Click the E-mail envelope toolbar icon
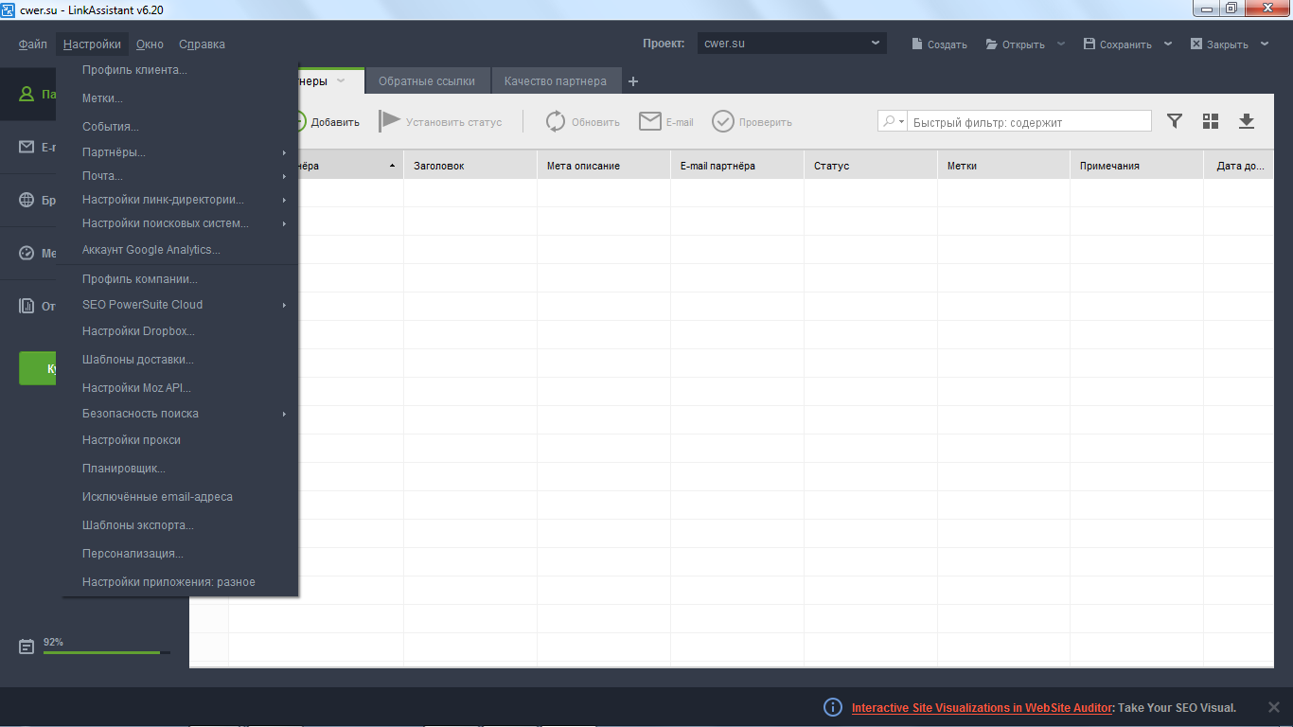 click(x=649, y=121)
